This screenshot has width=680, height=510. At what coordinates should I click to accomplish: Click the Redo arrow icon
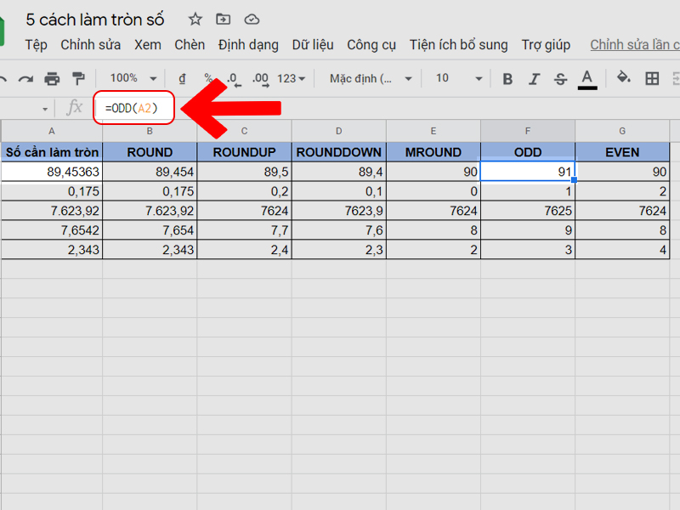point(25,79)
